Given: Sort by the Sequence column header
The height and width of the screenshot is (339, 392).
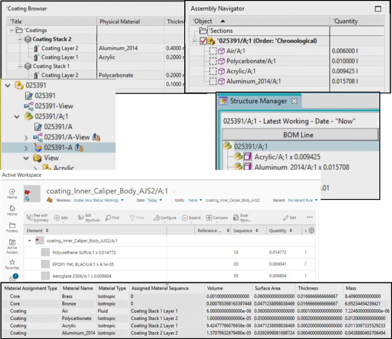Looking at the screenshot, I should (x=243, y=231).
